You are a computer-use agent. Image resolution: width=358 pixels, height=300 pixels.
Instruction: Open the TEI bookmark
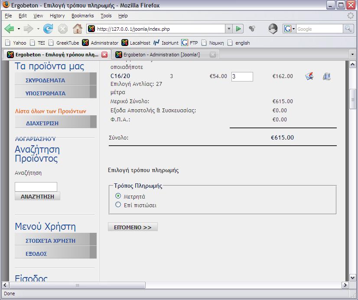(x=38, y=43)
